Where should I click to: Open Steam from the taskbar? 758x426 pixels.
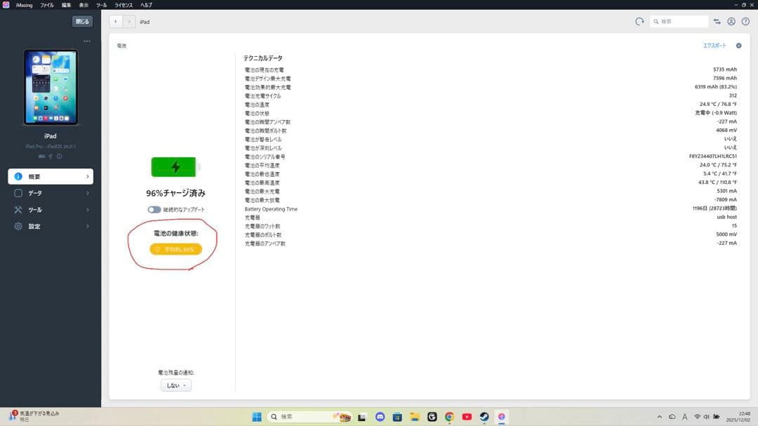[x=484, y=416]
